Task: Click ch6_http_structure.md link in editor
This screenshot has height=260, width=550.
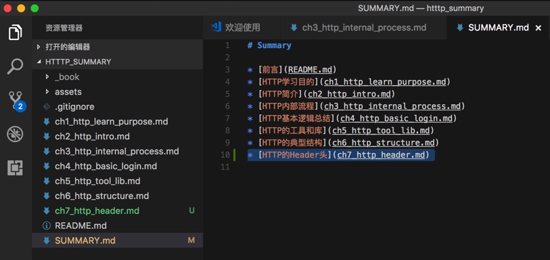Action: click(384, 143)
